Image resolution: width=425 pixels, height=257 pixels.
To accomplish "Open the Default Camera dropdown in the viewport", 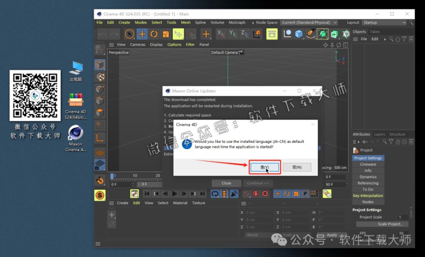I will [x=227, y=53].
